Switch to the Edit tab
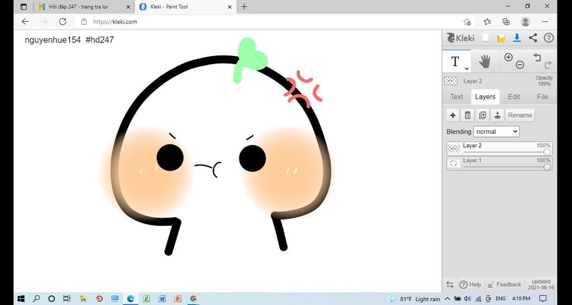The image size is (572, 305). coord(514,97)
